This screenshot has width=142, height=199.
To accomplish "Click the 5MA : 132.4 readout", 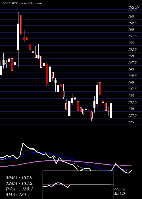I will [x=18, y=194].
